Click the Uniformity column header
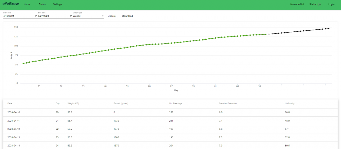This screenshot has height=149, width=341. [x=290, y=103]
